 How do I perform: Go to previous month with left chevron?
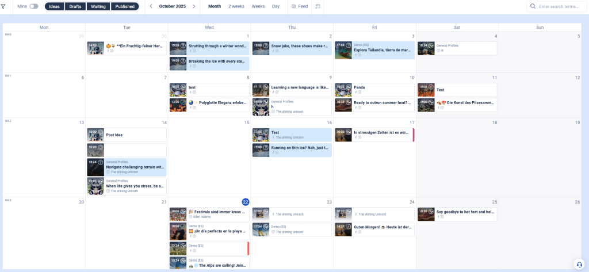click(151, 6)
